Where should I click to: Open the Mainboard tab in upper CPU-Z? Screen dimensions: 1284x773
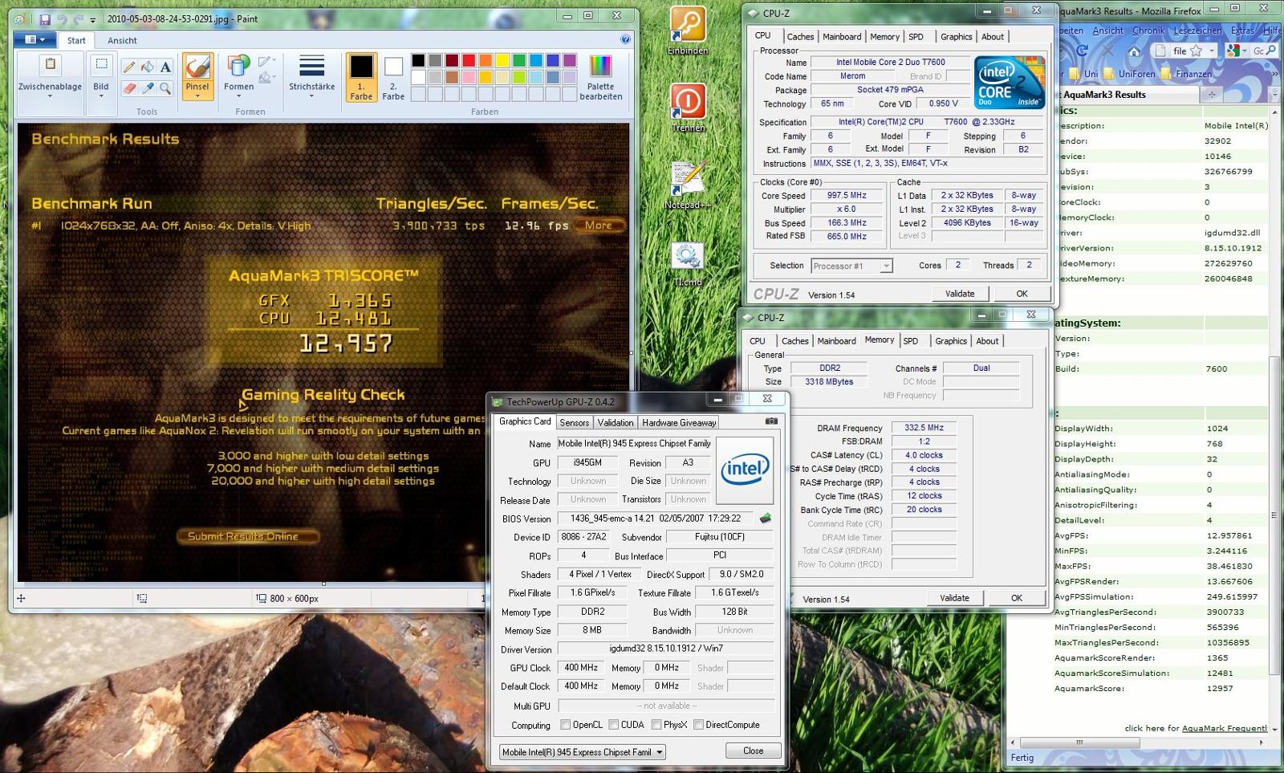[x=842, y=37]
